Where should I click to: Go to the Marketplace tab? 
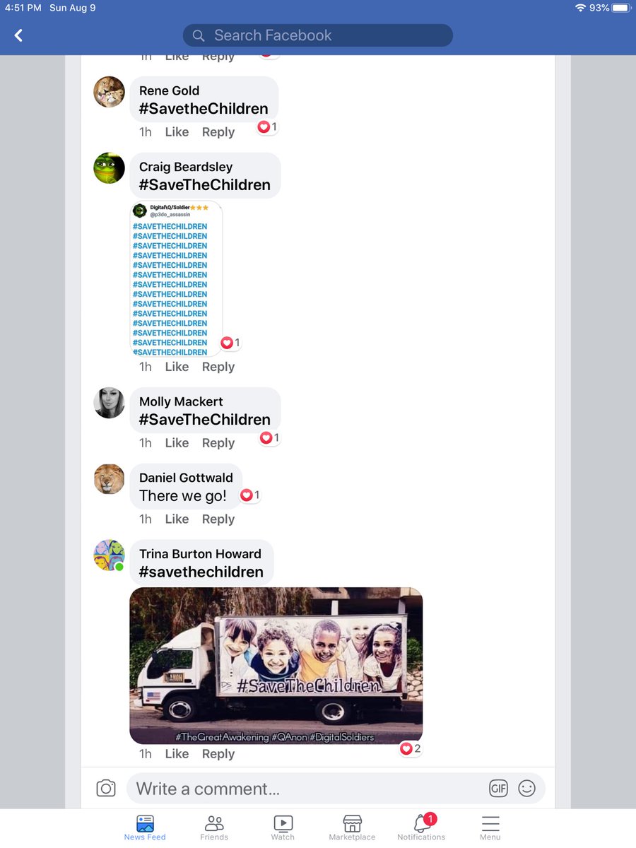(x=352, y=828)
